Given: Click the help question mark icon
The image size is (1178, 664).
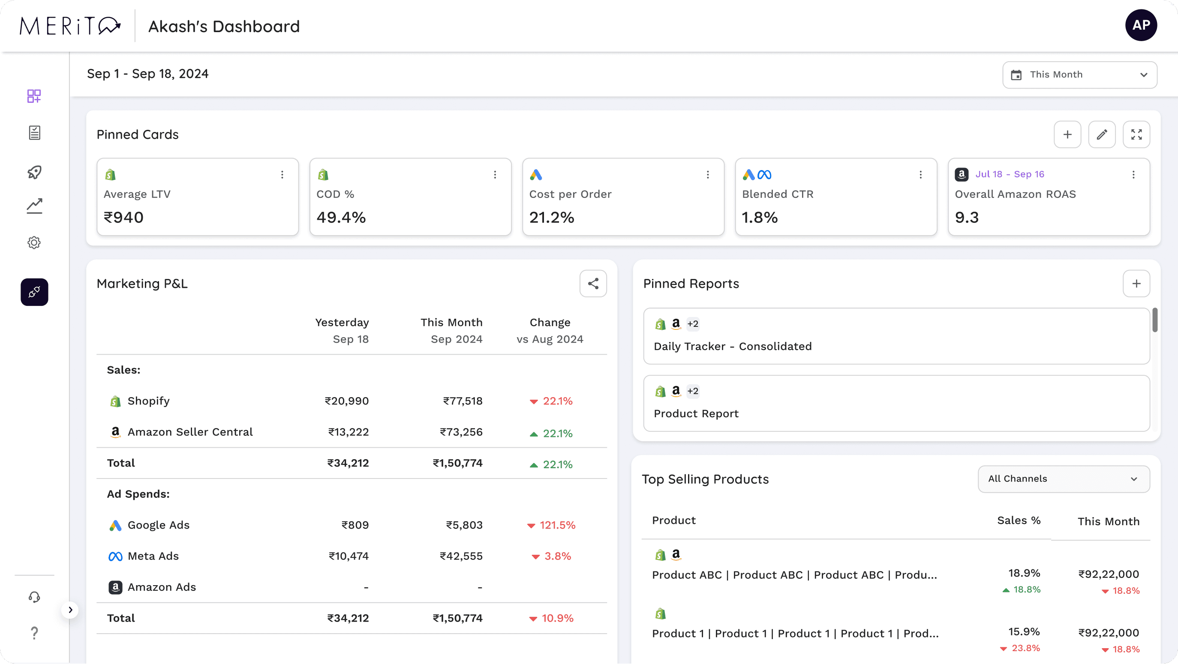Looking at the screenshot, I should pyautogui.click(x=34, y=633).
